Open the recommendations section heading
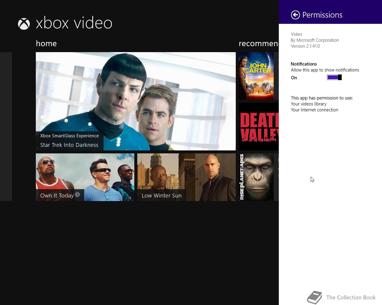The image size is (382, 305). [259, 43]
